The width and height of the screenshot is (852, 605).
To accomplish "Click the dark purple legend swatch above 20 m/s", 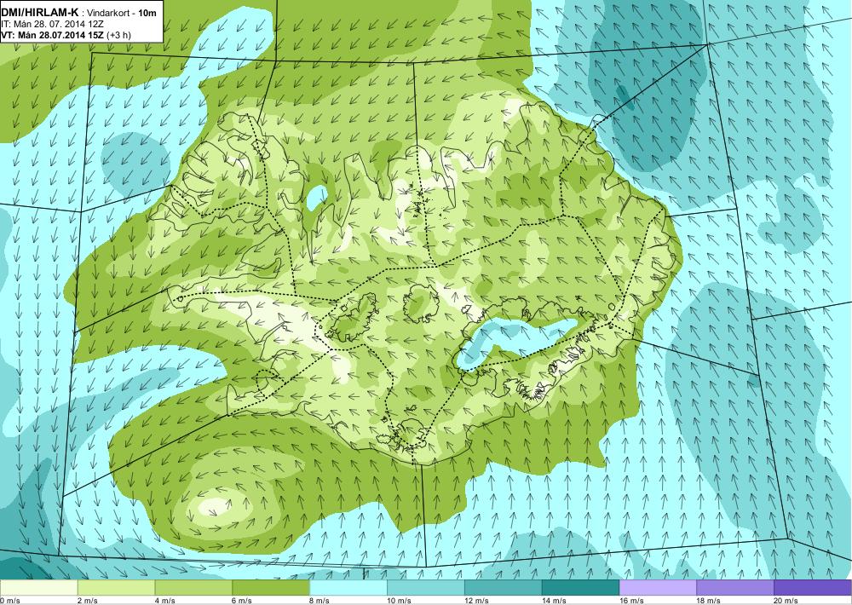I will tap(813, 588).
